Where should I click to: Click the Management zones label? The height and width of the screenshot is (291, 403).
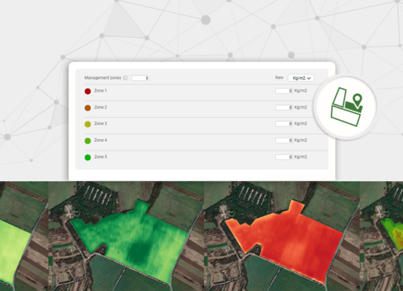coord(103,78)
